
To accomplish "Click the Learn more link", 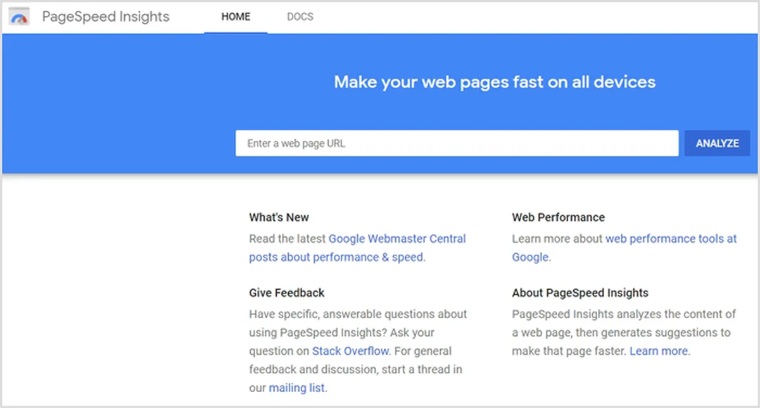I will click(x=659, y=351).
